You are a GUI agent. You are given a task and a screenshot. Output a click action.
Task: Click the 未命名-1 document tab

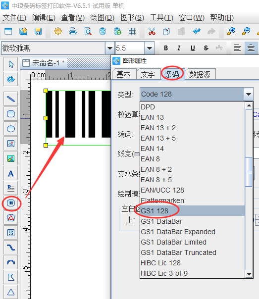[44, 63]
